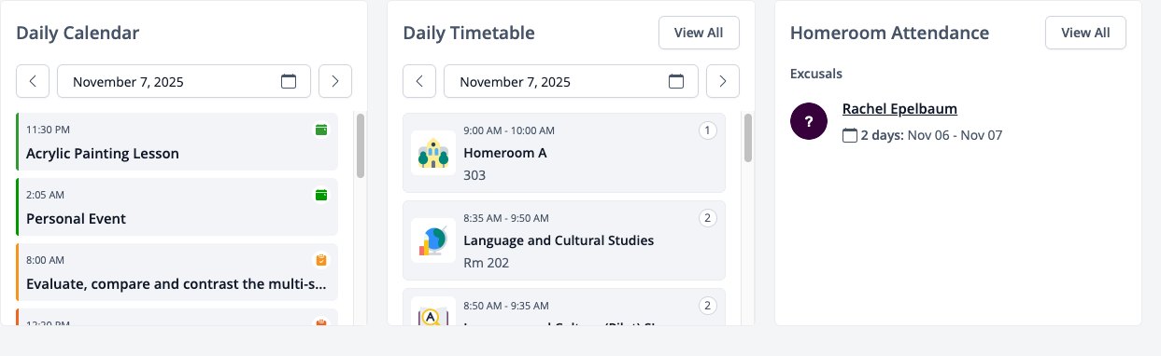
Task: Go to next day in Daily Timetable
Action: coord(723,81)
